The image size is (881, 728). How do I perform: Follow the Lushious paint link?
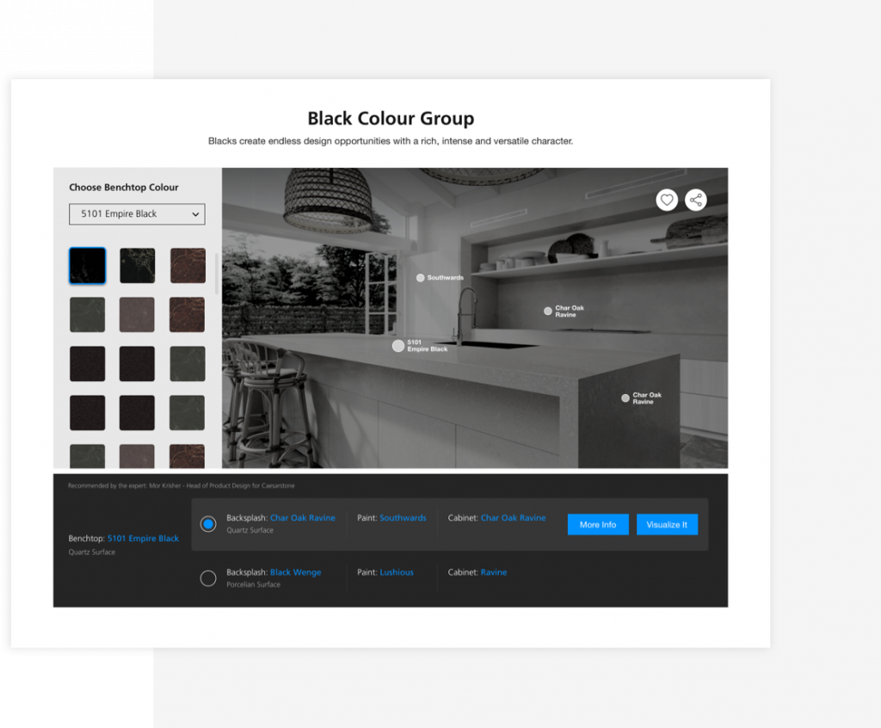coord(397,572)
